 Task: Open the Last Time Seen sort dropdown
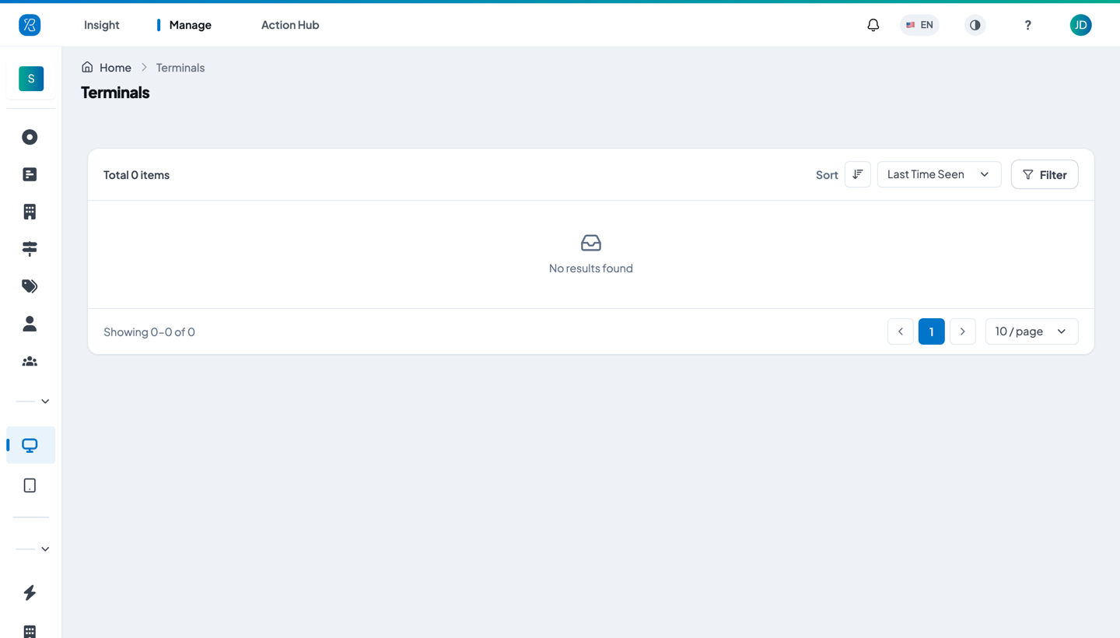pos(939,174)
